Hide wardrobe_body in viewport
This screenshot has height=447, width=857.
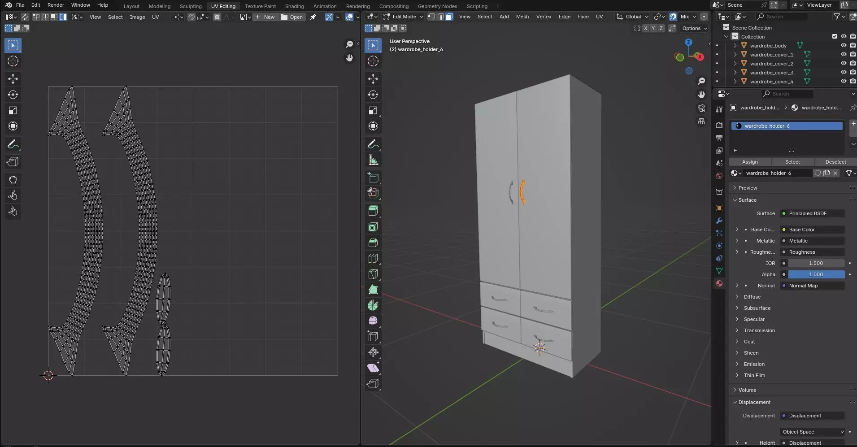[x=843, y=46]
